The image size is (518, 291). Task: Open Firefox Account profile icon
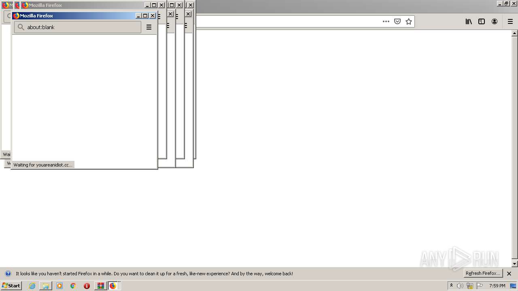pyautogui.click(x=495, y=21)
